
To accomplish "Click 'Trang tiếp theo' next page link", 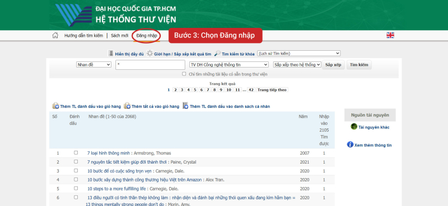I will click(272, 90).
